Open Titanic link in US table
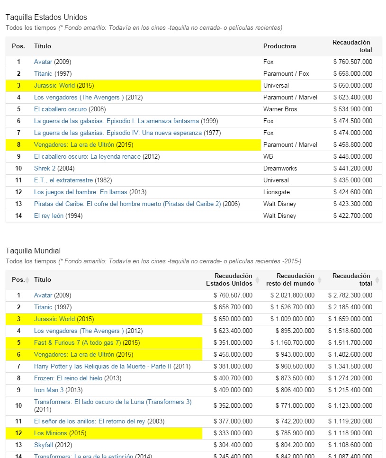 [x=43, y=73]
